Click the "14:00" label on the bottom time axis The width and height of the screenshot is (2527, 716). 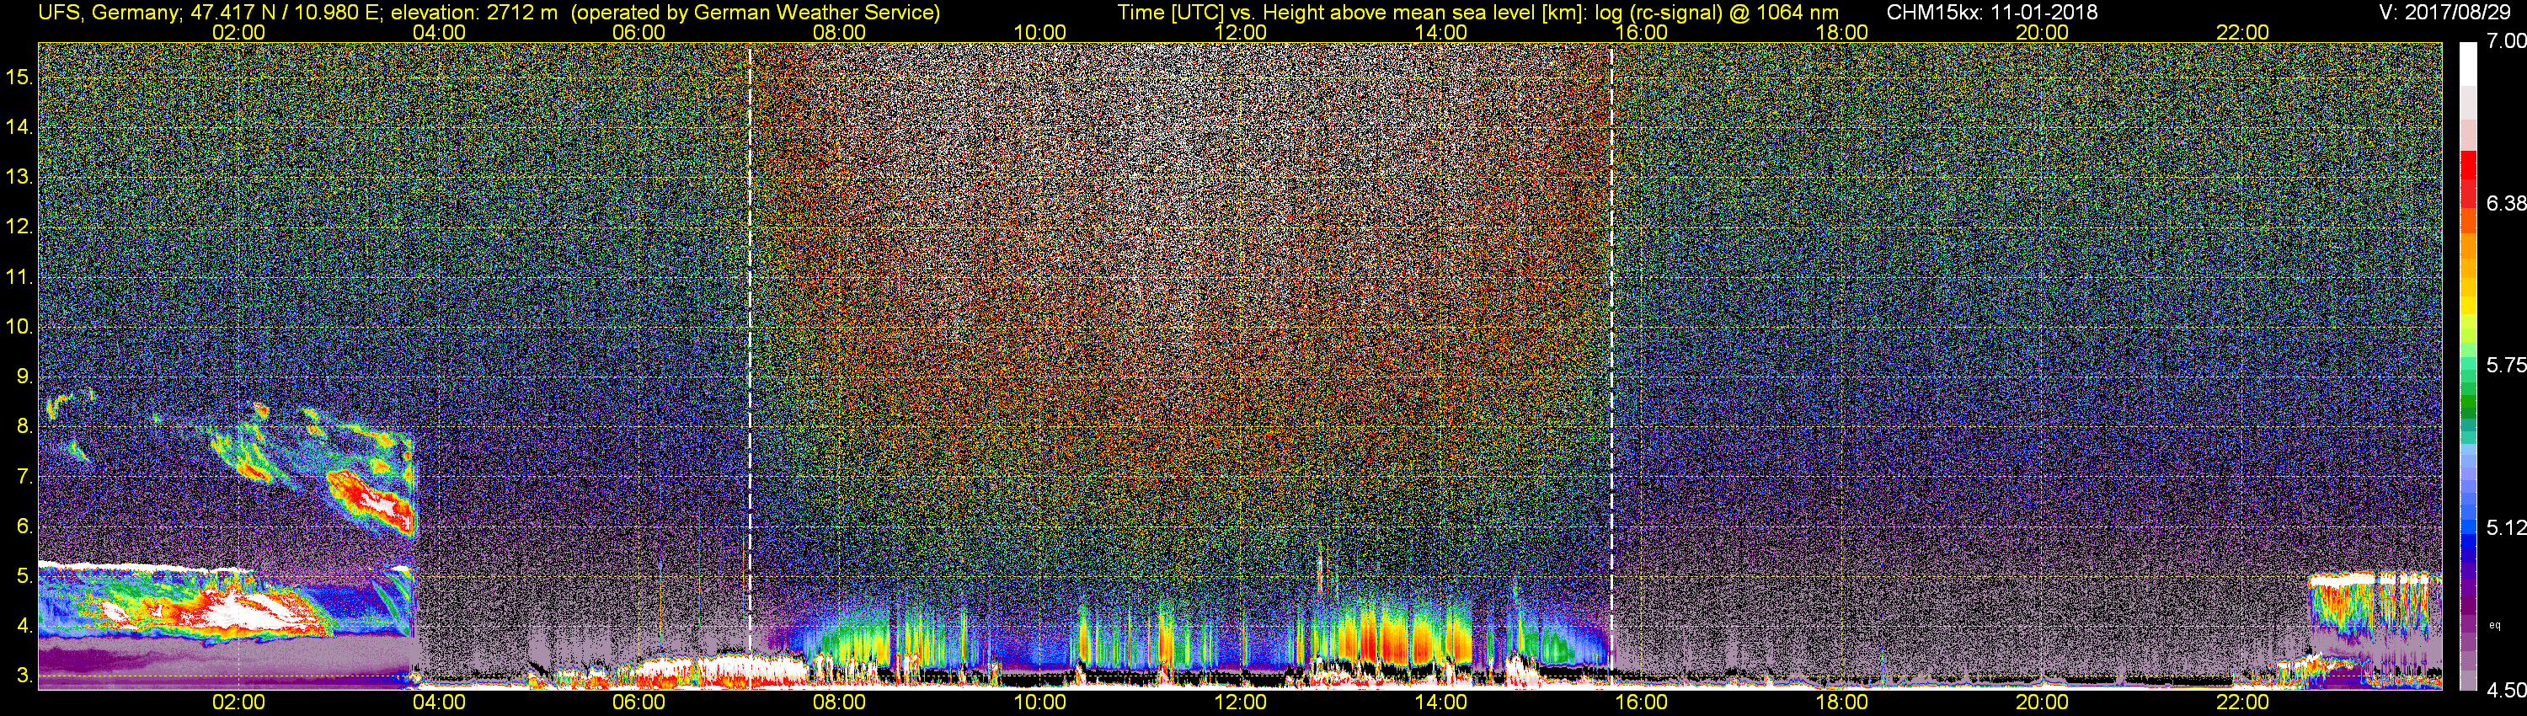pyautogui.click(x=1441, y=703)
